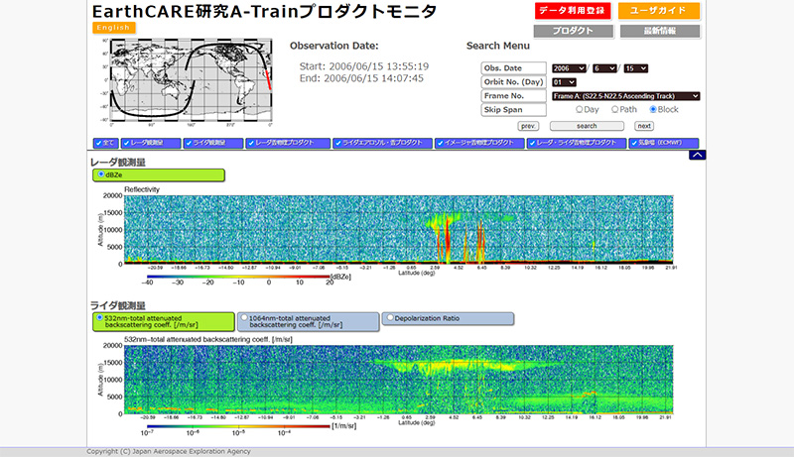Open the 最新情報 gray menu button
The width and height of the screenshot is (794, 457).
tap(660, 31)
